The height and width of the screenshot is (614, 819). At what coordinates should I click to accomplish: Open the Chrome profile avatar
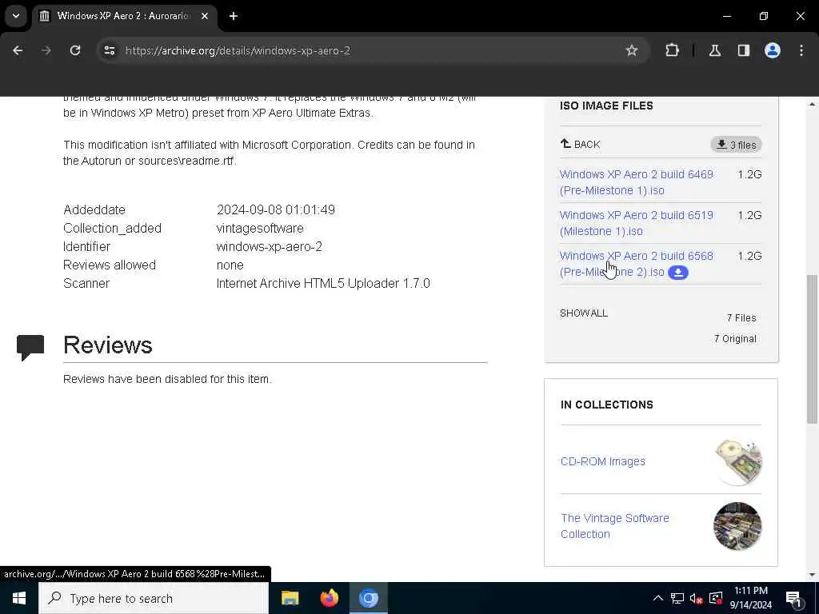click(x=773, y=50)
